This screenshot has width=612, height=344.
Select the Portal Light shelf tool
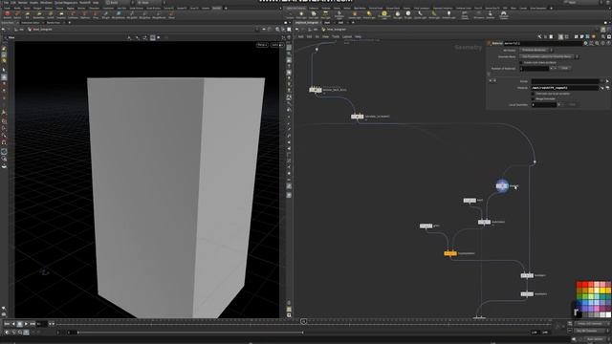coord(434,15)
